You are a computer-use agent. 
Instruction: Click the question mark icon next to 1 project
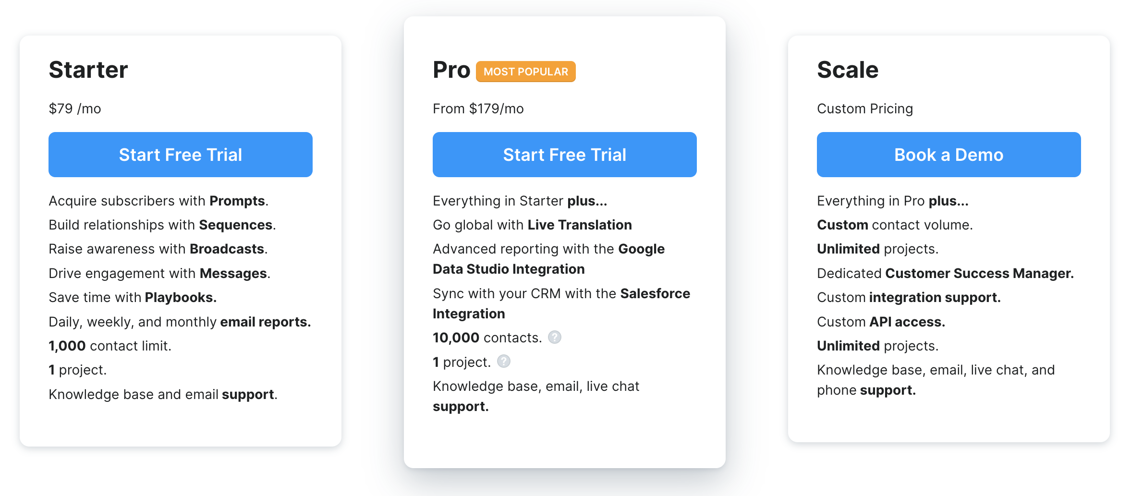(503, 361)
